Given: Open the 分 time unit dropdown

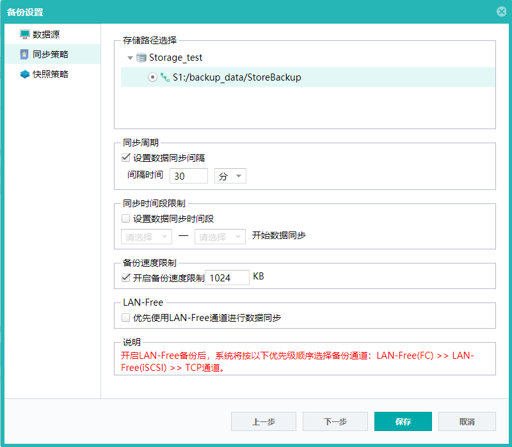Looking at the screenshot, I should tap(230, 175).
